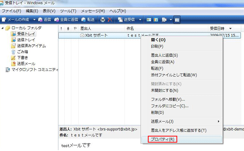Expand the 送受信 dropdown arrow

pyautogui.click(x=140, y=20)
